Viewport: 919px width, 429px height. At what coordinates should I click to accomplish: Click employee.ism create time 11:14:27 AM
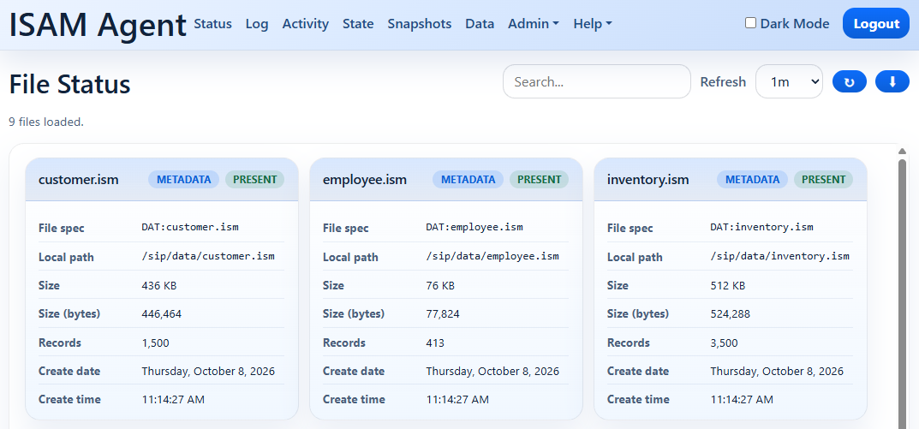tap(457, 400)
